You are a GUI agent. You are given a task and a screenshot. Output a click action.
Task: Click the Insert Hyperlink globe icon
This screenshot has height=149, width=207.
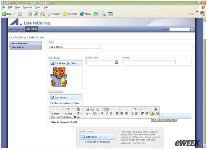point(79,109)
